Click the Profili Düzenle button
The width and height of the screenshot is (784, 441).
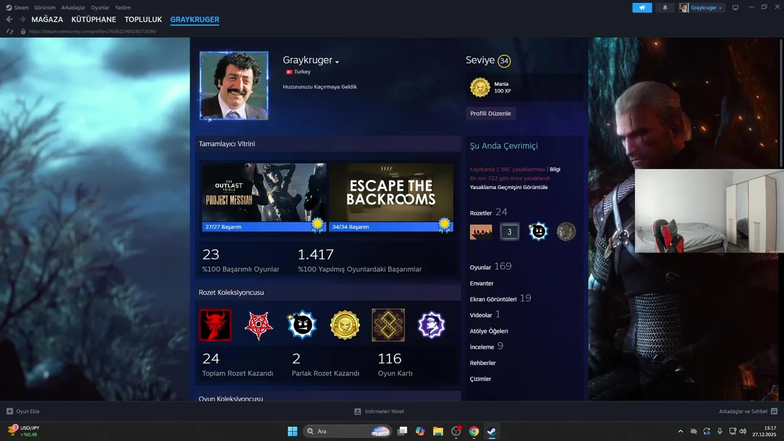point(490,113)
